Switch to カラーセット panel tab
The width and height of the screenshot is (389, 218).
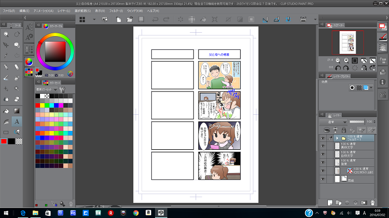click(52, 83)
